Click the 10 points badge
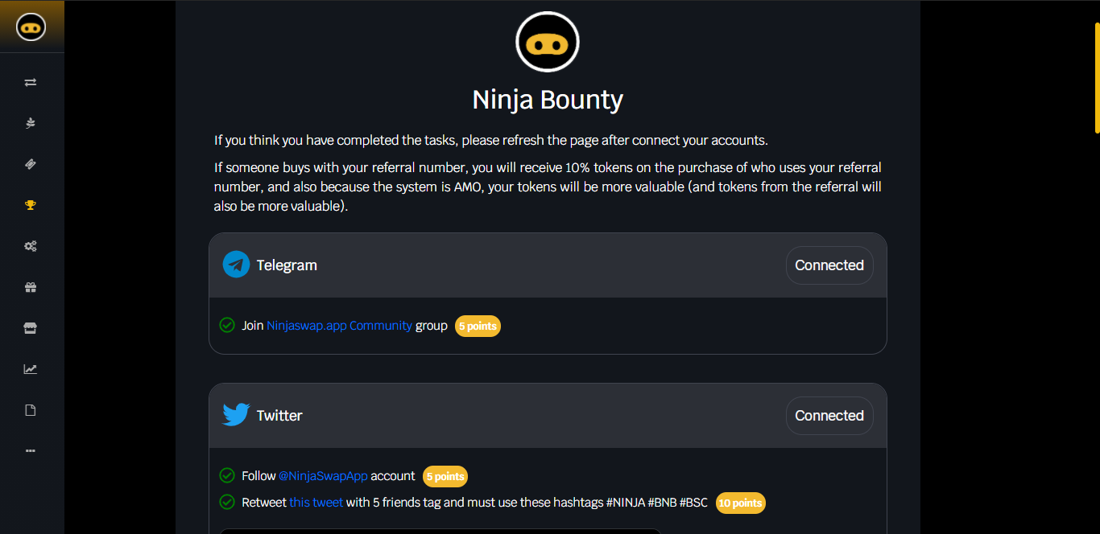The image size is (1100, 534). [x=741, y=503]
